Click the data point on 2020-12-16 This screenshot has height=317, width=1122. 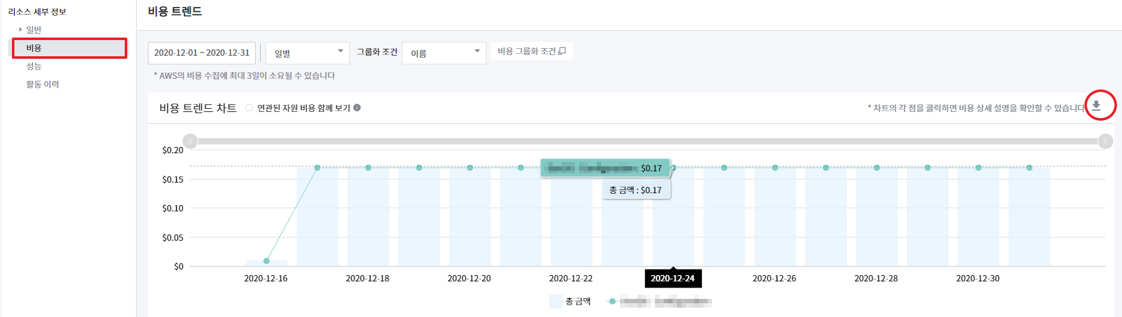tap(266, 261)
